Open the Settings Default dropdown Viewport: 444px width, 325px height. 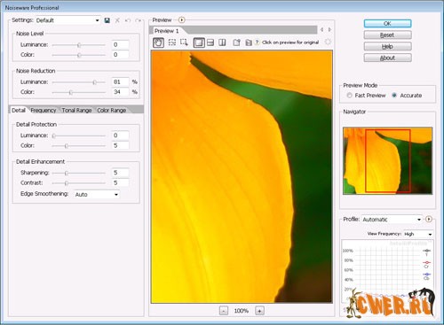[x=67, y=20]
